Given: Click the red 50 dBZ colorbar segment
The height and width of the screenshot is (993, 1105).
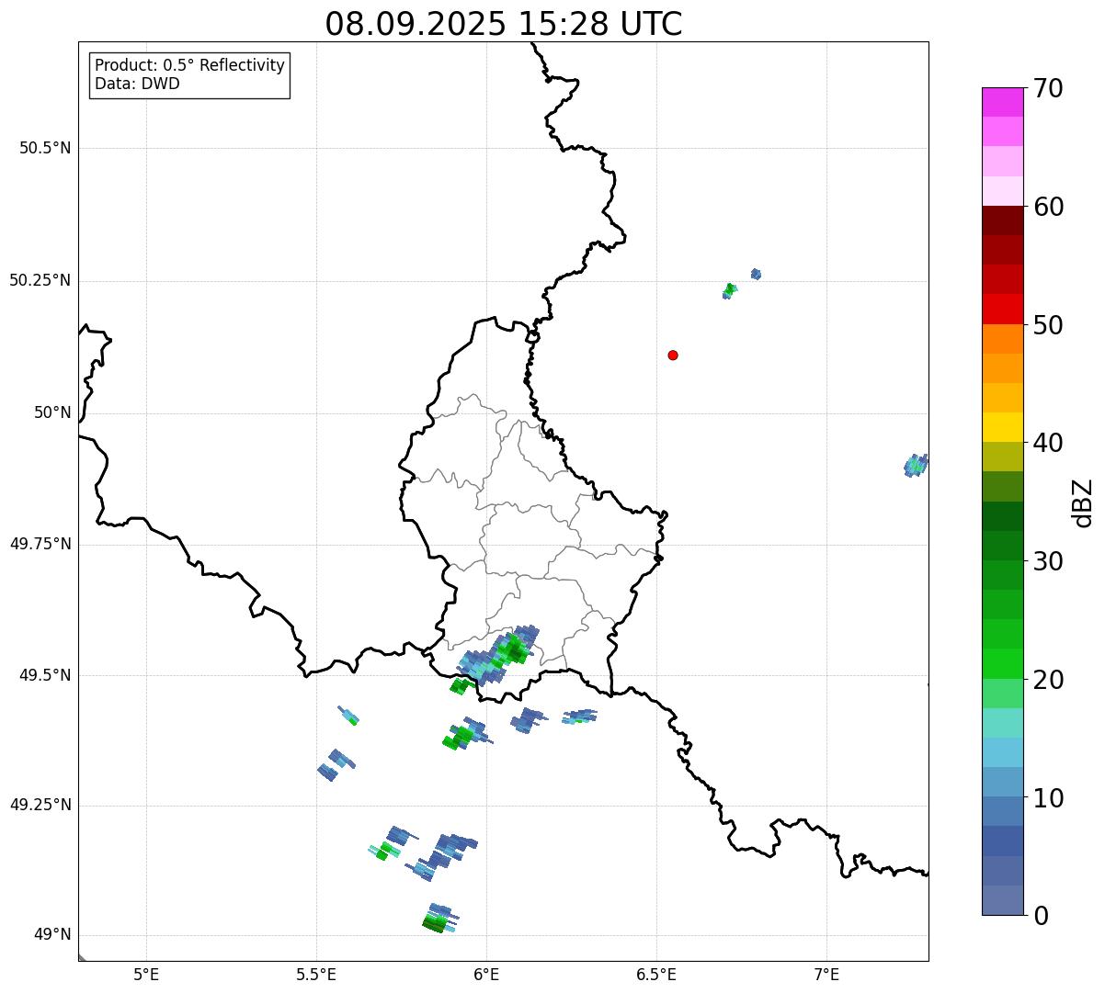Looking at the screenshot, I should pos(1002,309).
